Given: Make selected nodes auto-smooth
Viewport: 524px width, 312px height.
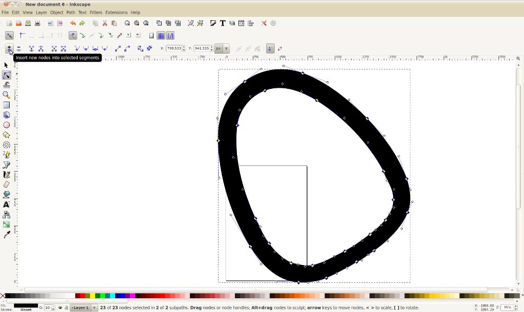Looking at the screenshot, I should (x=104, y=49).
